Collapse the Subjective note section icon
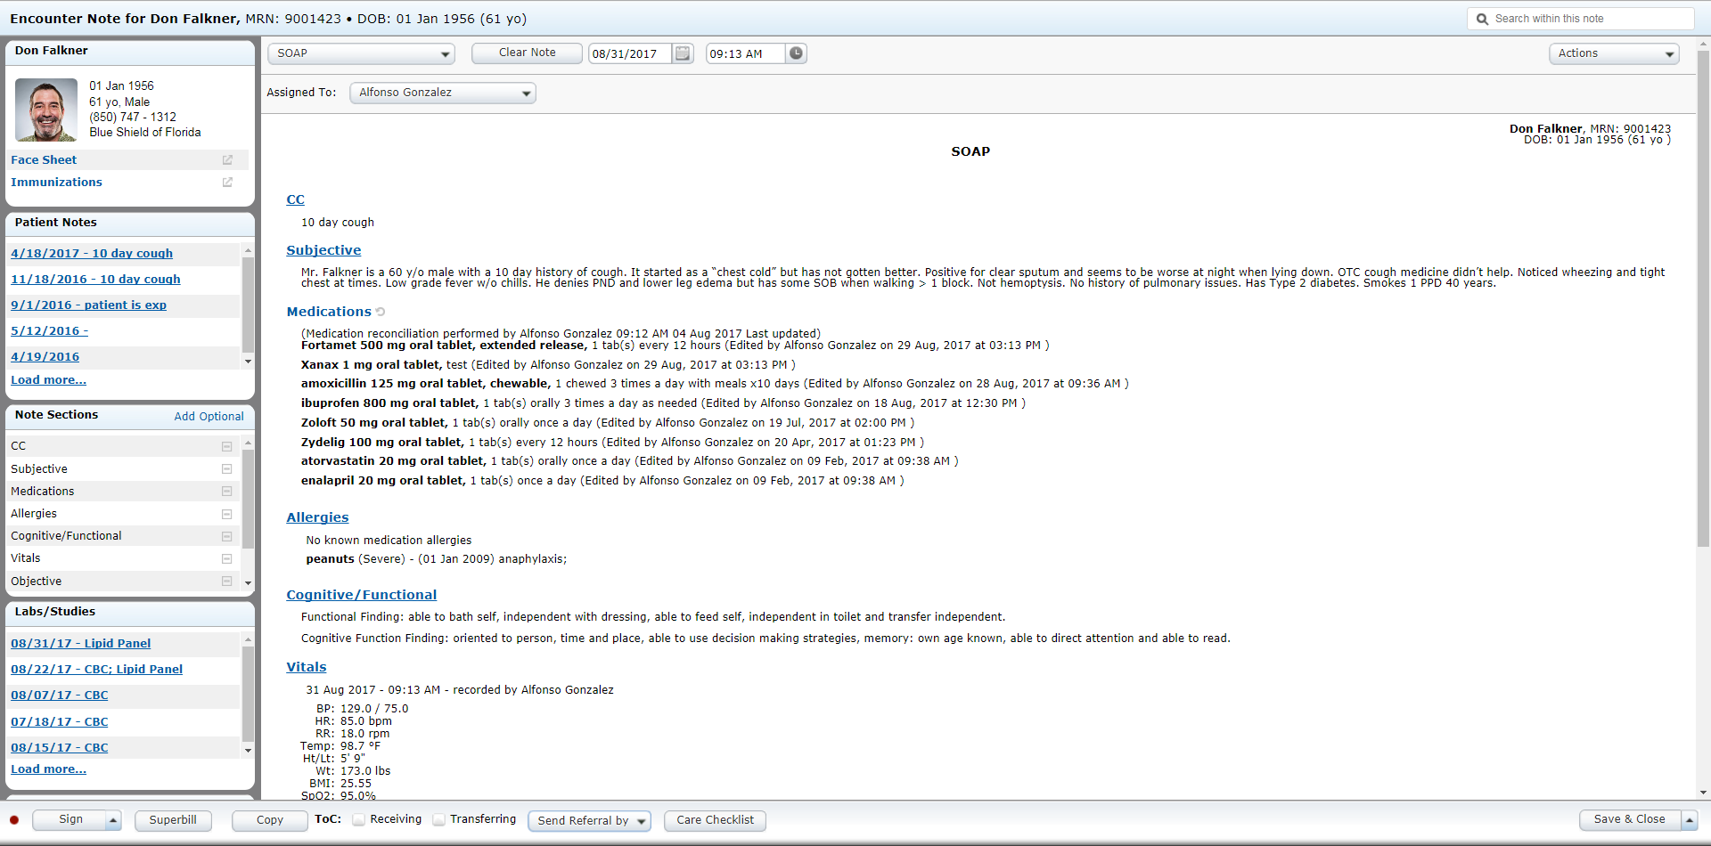 (226, 469)
